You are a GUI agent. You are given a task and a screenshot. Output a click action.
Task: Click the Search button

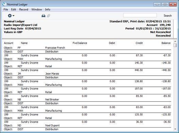168,16
